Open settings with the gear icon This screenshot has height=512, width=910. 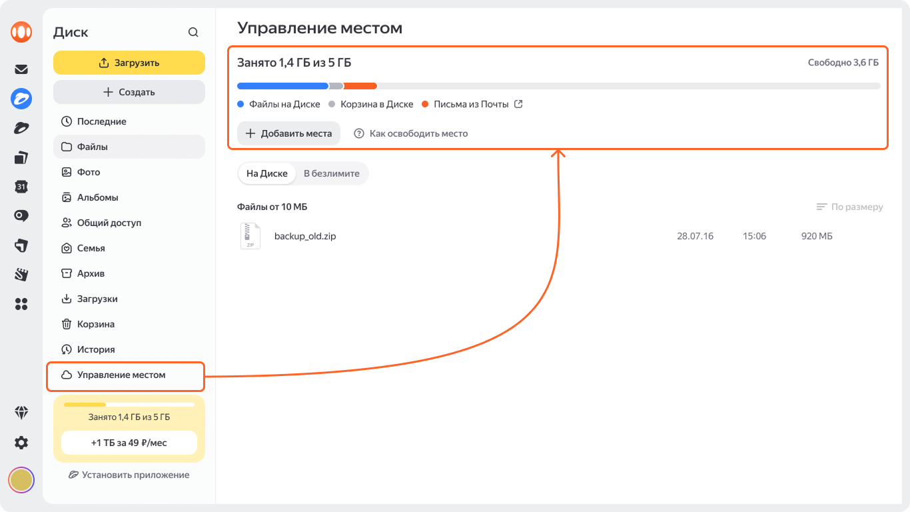coord(21,443)
